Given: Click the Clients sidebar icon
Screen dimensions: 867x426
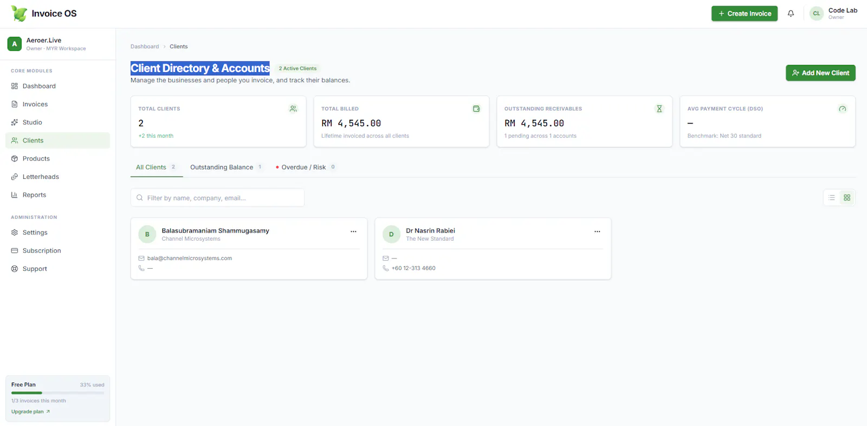Looking at the screenshot, I should pyautogui.click(x=15, y=140).
